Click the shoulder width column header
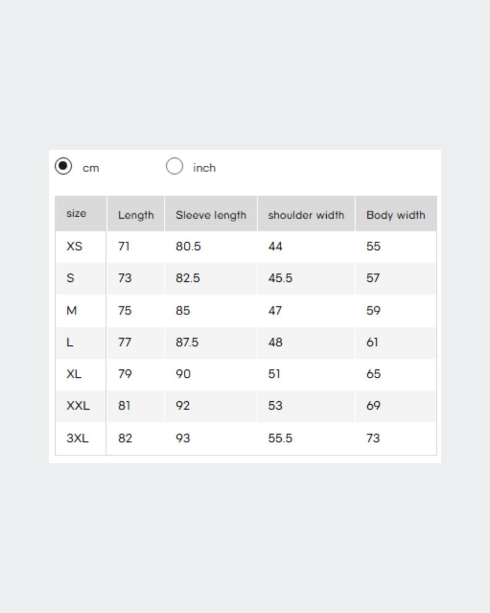 tap(306, 215)
